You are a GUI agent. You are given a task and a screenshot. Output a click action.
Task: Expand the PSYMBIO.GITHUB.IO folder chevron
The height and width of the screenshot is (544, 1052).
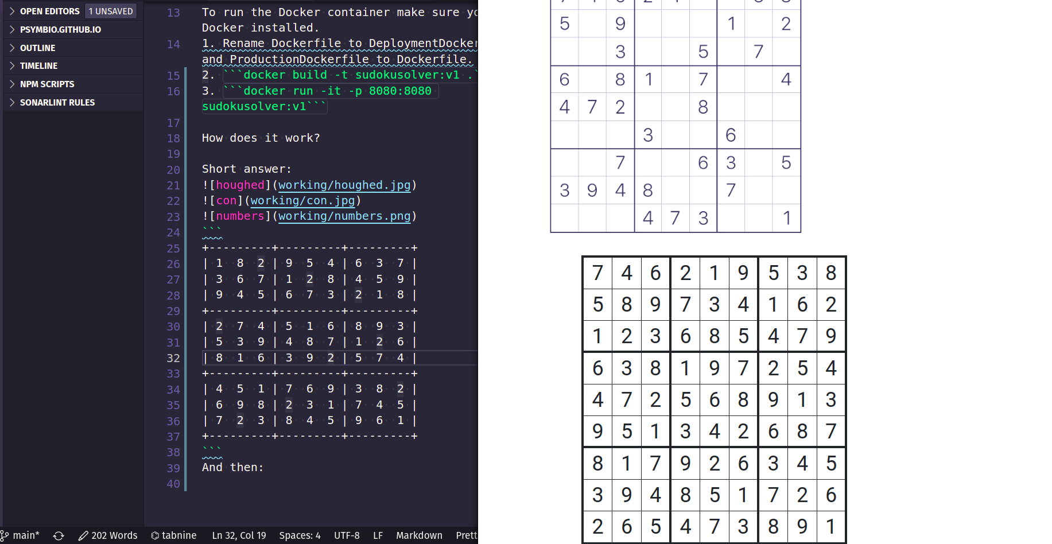(x=12, y=29)
